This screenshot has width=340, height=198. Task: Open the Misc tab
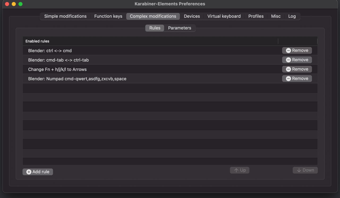[276, 16]
